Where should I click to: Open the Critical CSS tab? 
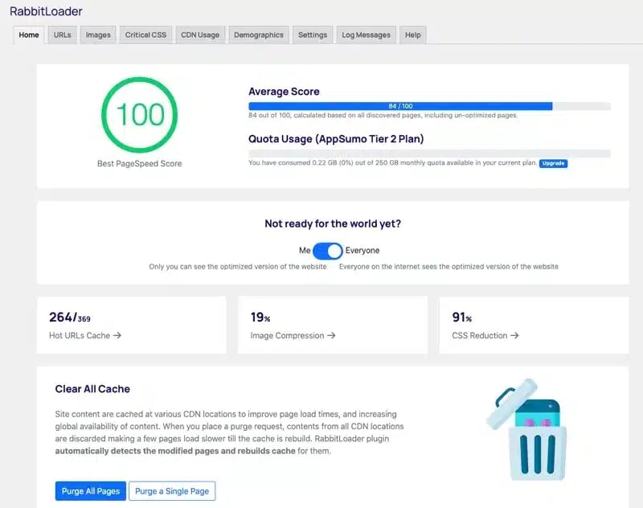145,35
